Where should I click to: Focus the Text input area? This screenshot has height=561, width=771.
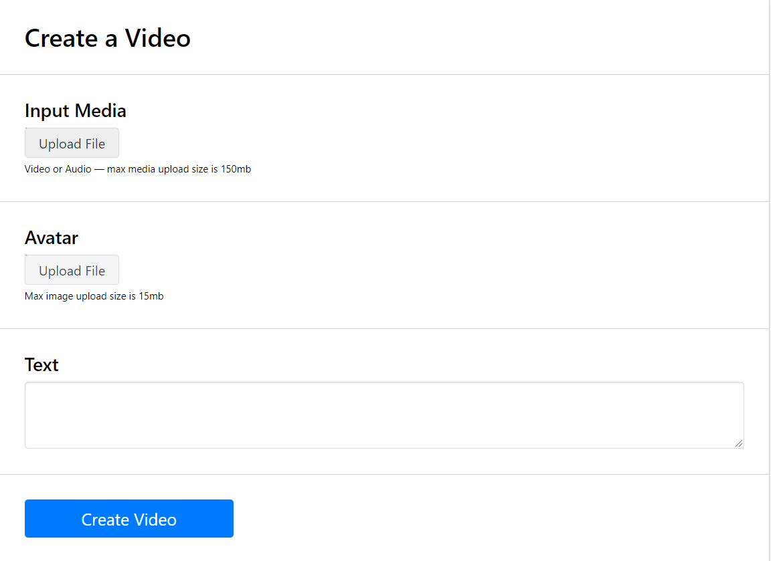click(x=383, y=415)
